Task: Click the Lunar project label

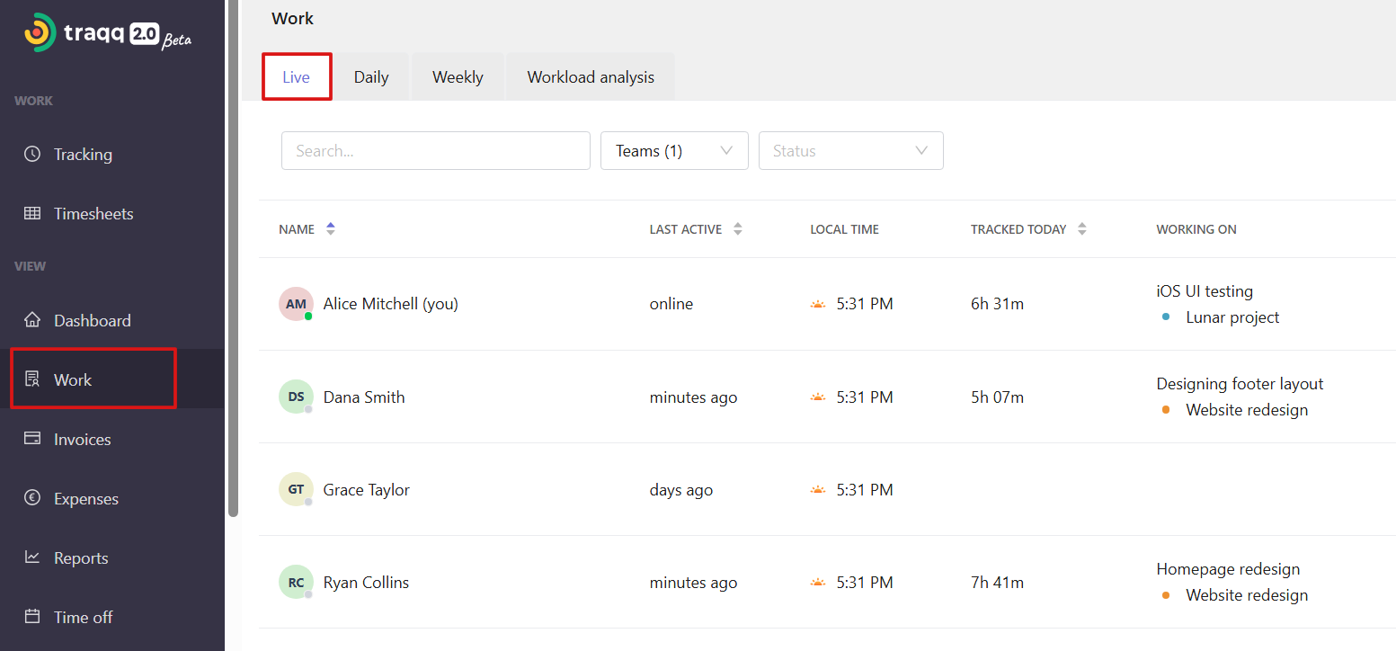Action: (x=1232, y=317)
